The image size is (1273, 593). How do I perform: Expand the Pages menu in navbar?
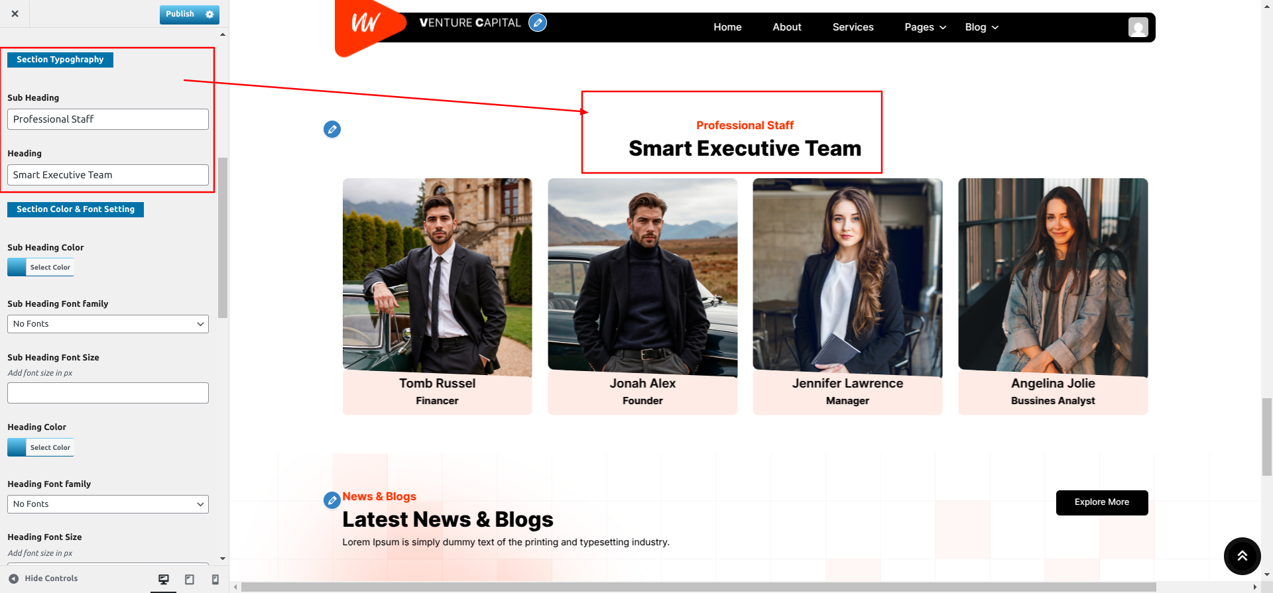pyautogui.click(x=925, y=27)
